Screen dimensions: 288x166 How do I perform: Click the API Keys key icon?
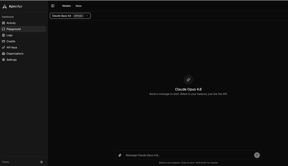click(x=4, y=47)
